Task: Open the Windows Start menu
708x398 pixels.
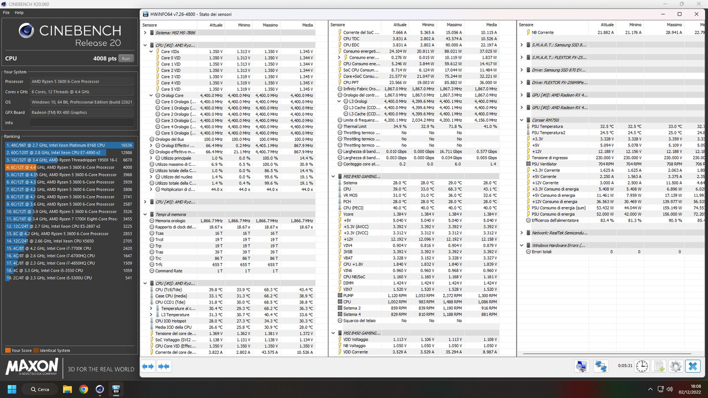Action: [11, 389]
